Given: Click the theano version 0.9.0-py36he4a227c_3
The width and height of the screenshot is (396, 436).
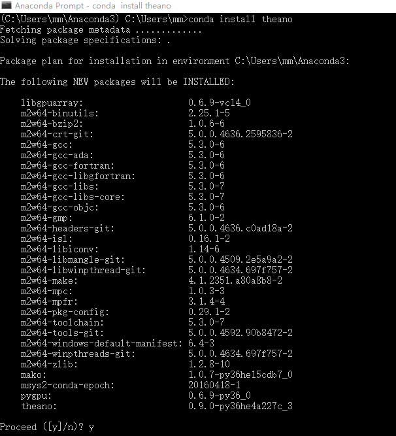Looking at the screenshot, I should (x=240, y=406).
